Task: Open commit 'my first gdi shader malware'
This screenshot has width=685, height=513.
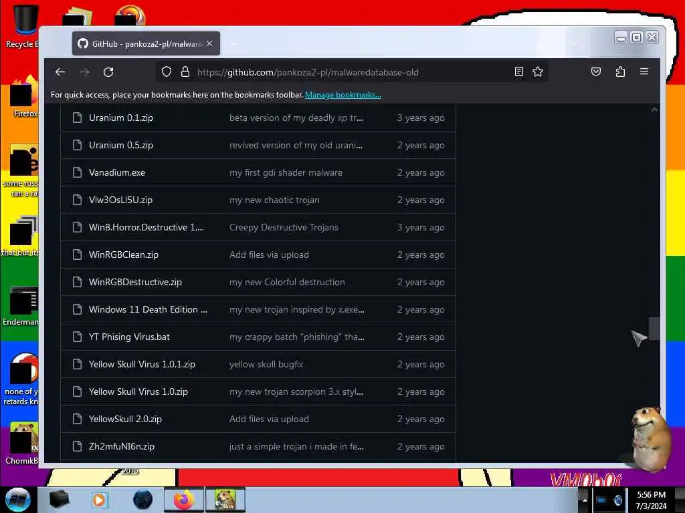Action: point(286,173)
